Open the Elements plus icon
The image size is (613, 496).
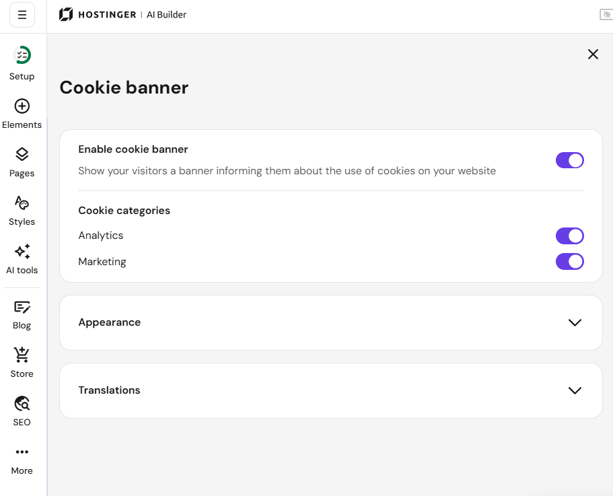click(x=22, y=106)
